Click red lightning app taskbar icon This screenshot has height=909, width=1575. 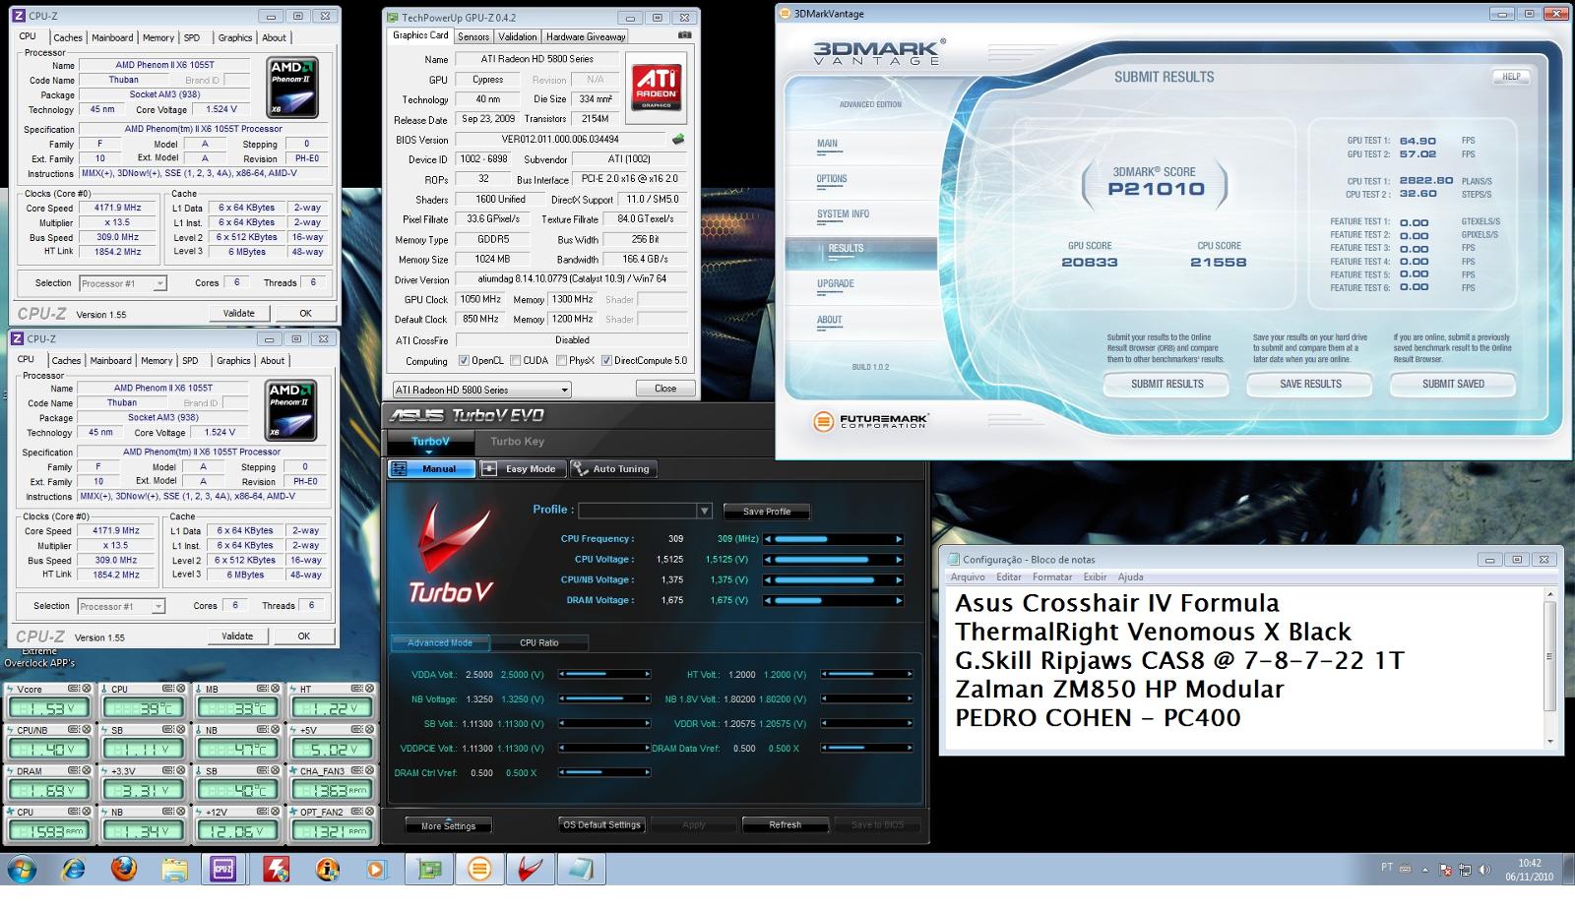[276, 870]
